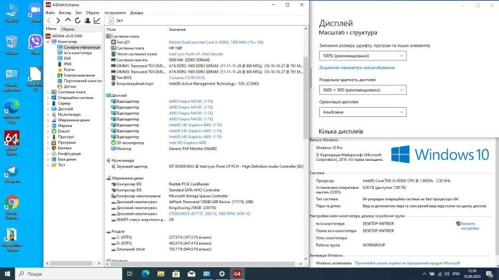Image resolution: width=499 pixels, height=280 pixels.
Task: Open the Обране menu in the menu bar
Action: (x=93, y=13)
